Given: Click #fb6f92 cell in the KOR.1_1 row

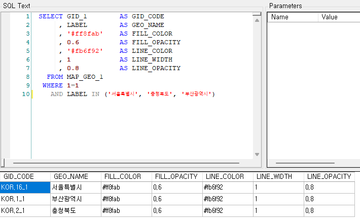Looking at the screenshot, I should (228, 199).
